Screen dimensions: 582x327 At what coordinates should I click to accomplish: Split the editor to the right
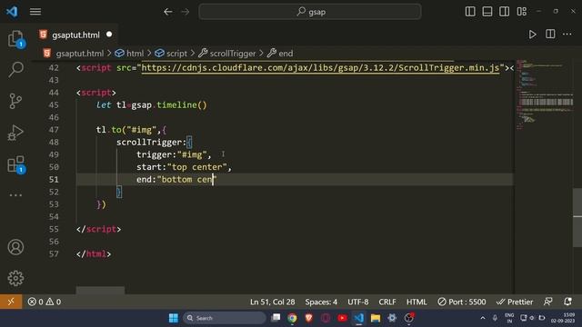click(x=550, y=35)
